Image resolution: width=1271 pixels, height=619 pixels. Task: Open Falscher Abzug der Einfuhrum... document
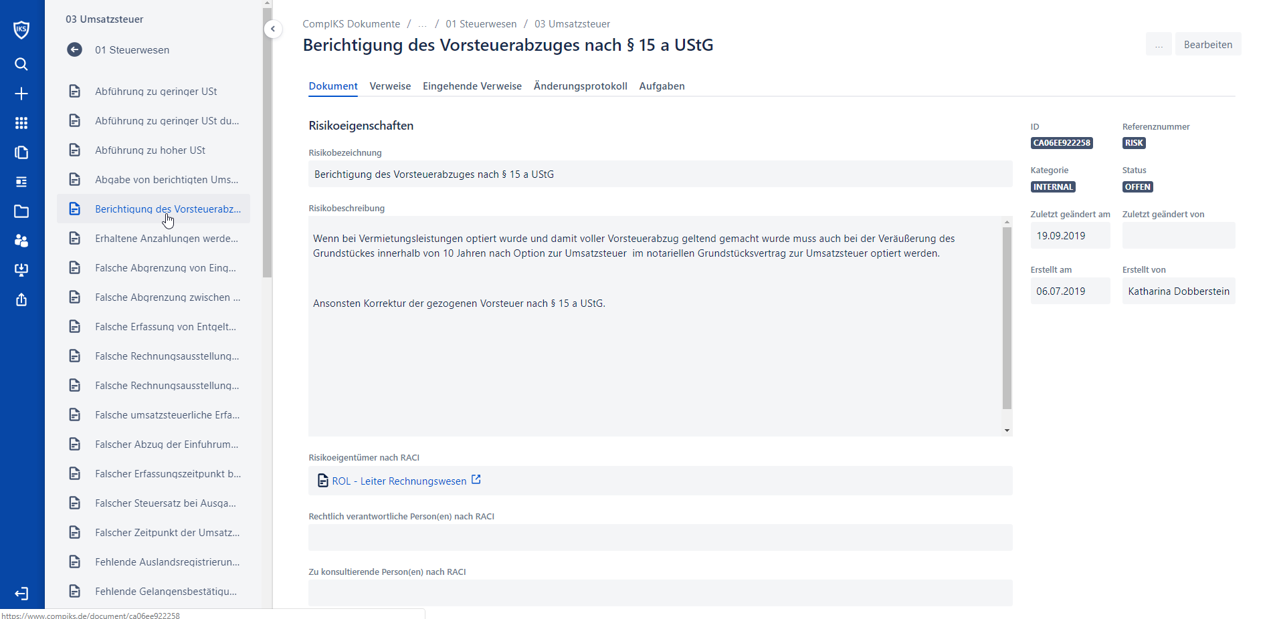pyautogui.click(x=154, y=444)
